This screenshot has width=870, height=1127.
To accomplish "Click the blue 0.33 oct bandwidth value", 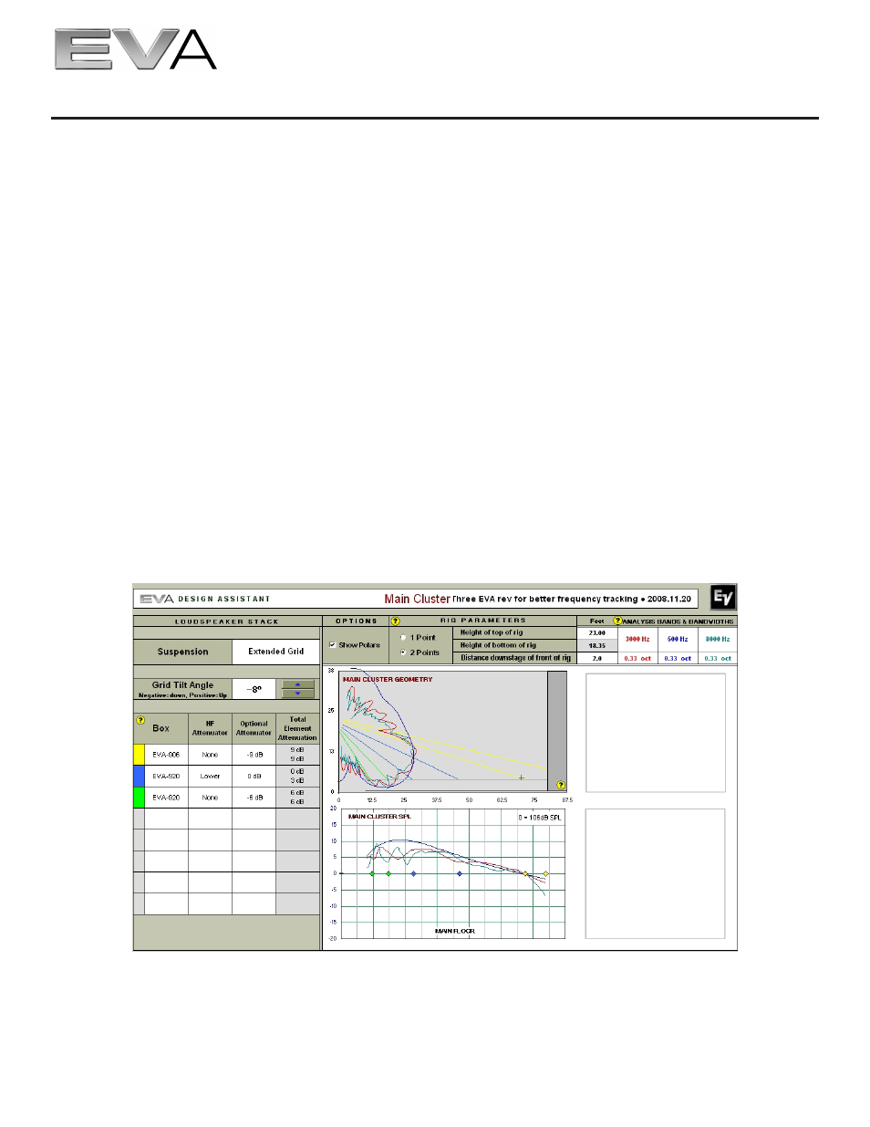I will (x=678, y=658).
